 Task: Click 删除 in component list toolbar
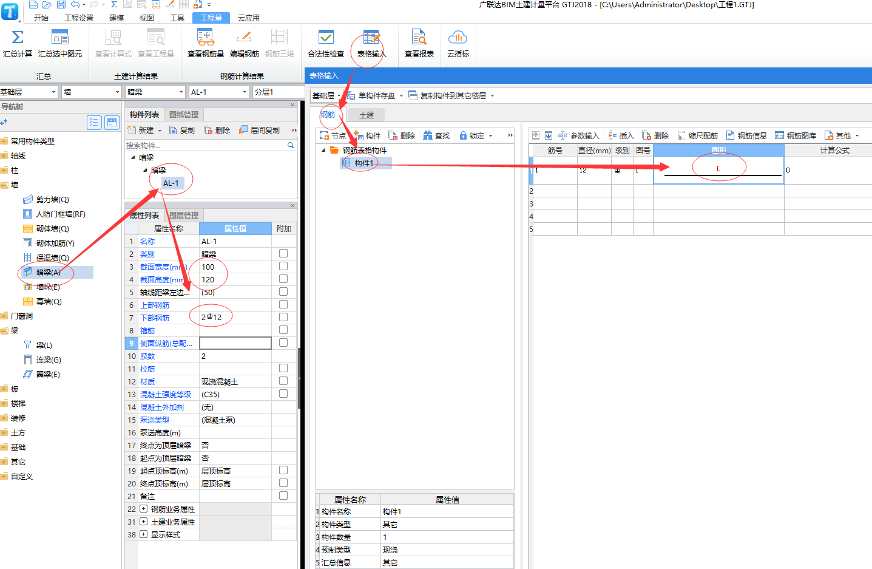[x=217, y=130]
